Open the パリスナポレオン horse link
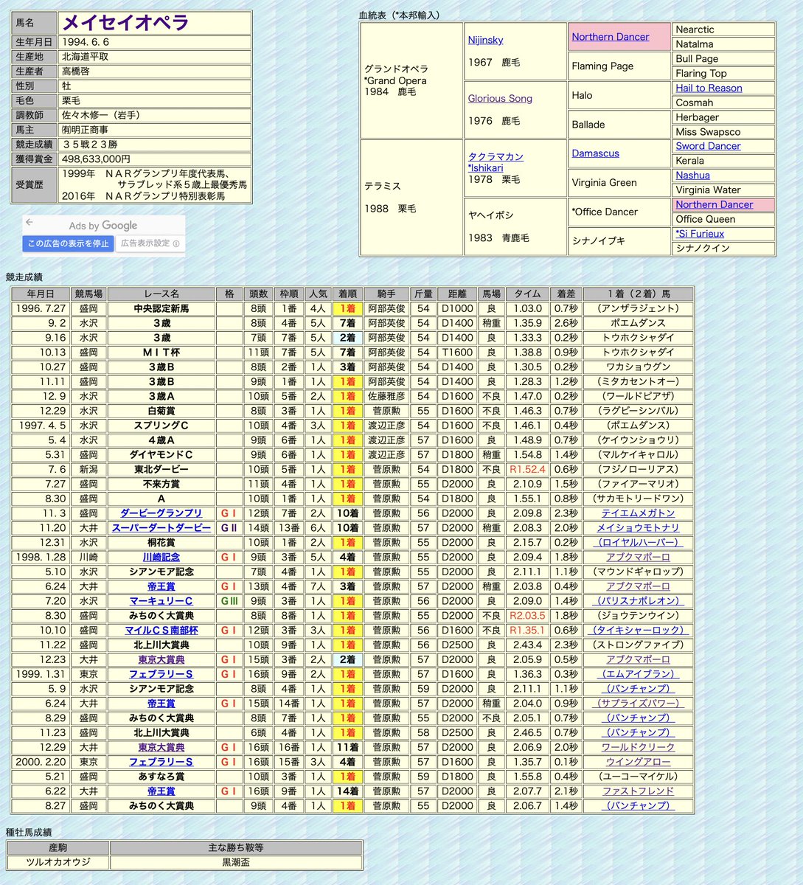The image size is (803, 885). [638, 601]
